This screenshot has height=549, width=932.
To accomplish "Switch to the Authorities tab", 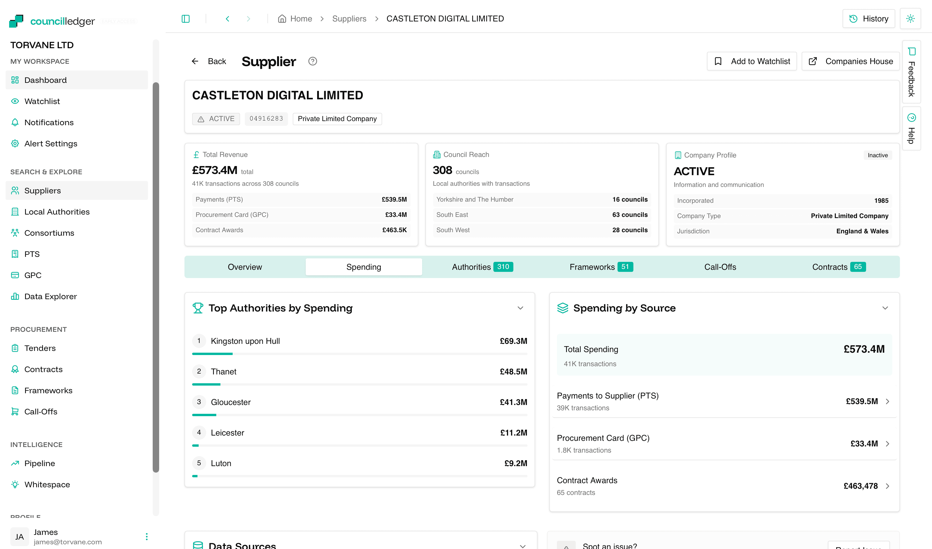I will tap(482, 267).
